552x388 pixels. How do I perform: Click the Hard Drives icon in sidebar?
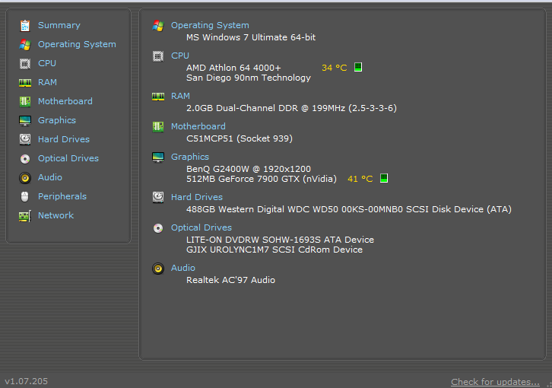pyautogui.click(x=25, y=139)
